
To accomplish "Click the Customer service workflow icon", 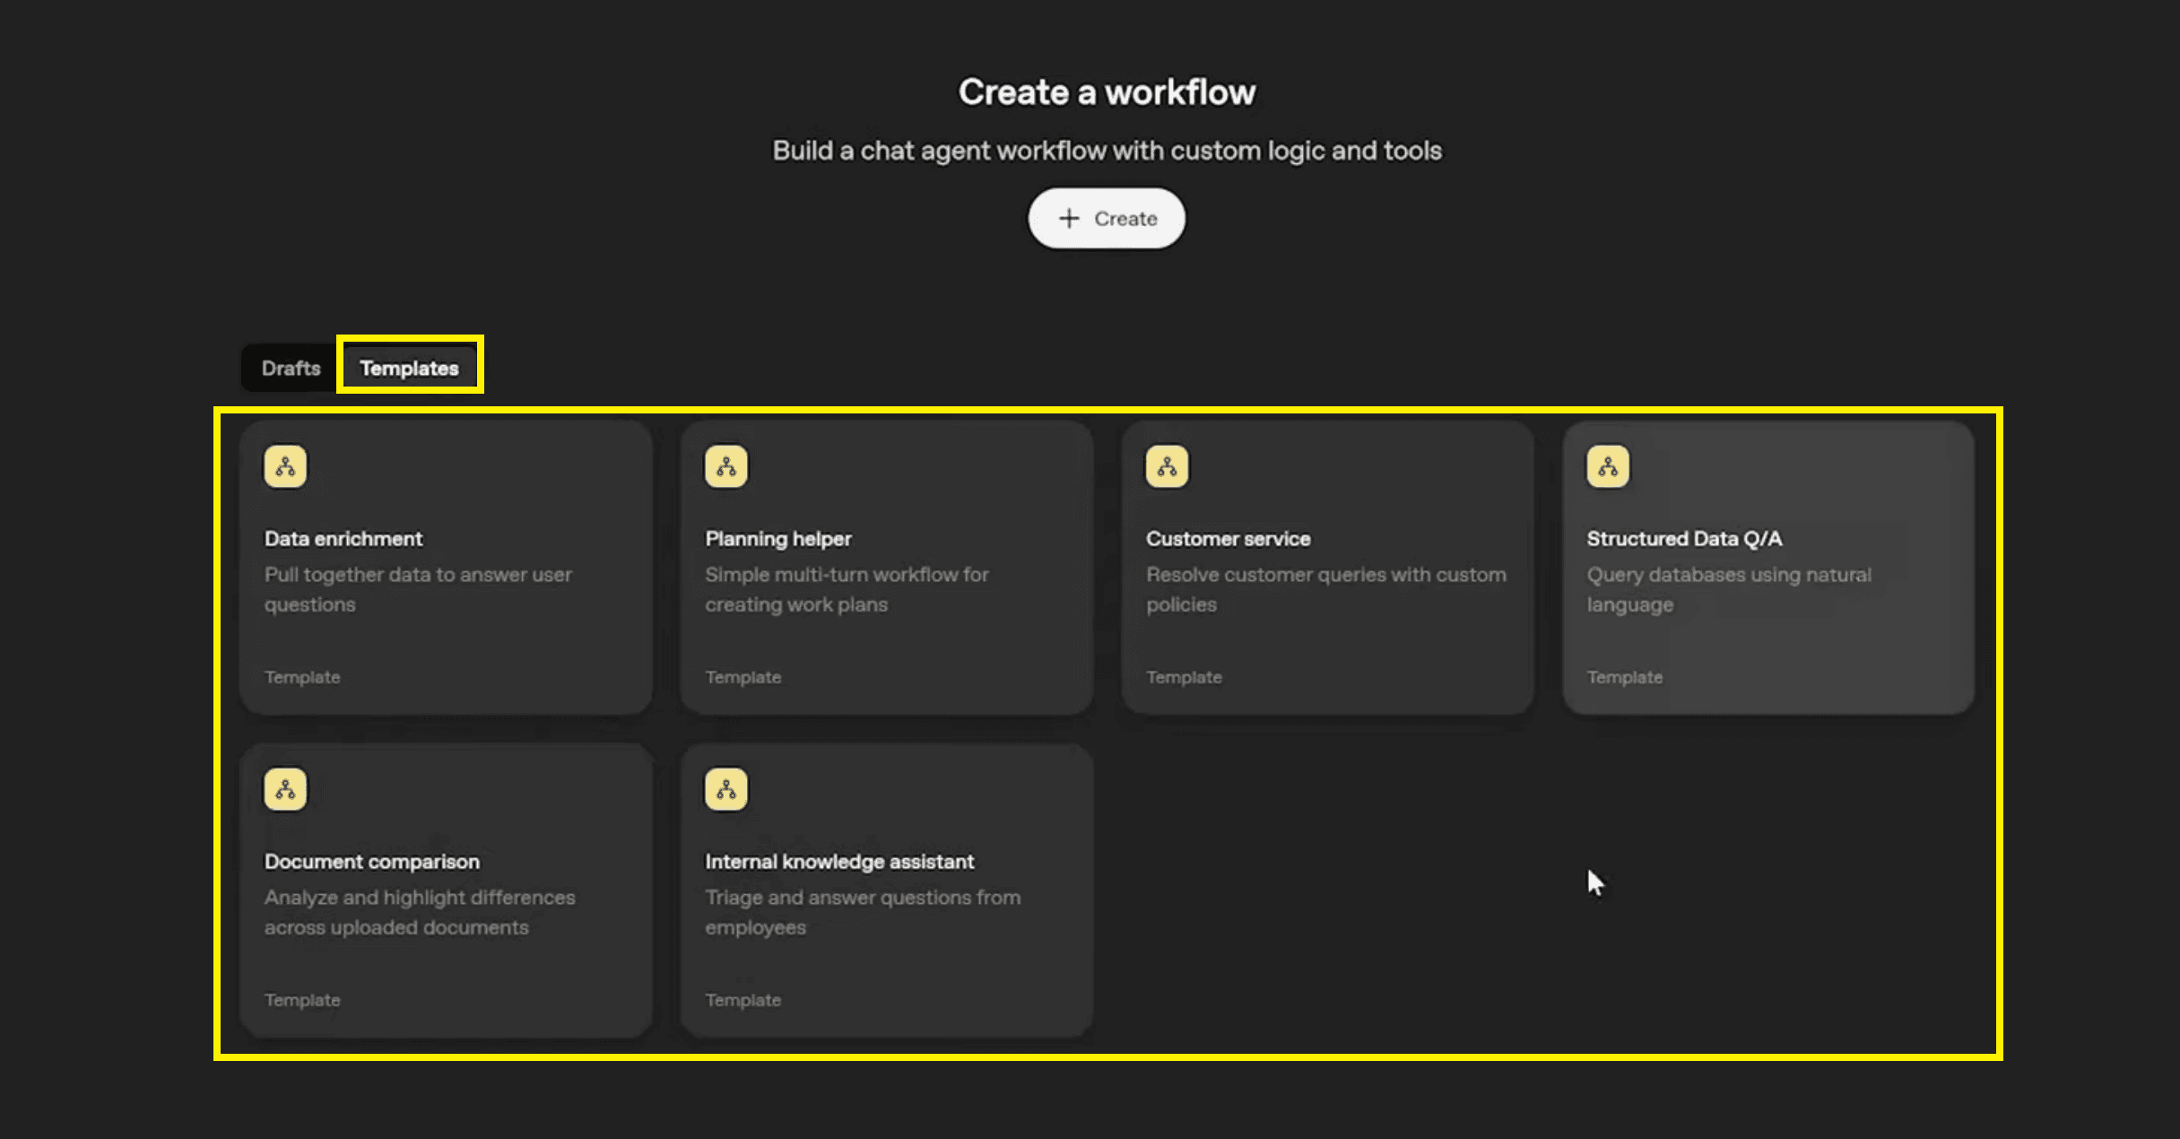I will (x=1167, y=466).
